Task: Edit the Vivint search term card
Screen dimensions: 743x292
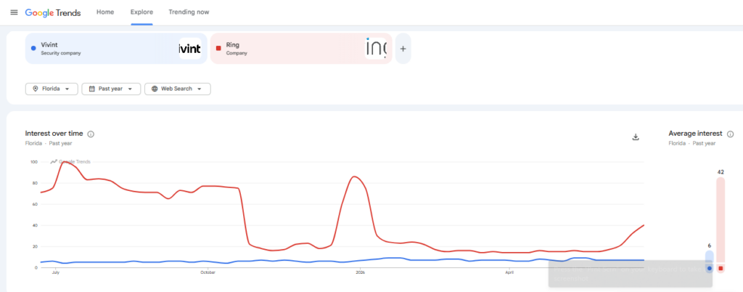Action: (x=116, y=49)
